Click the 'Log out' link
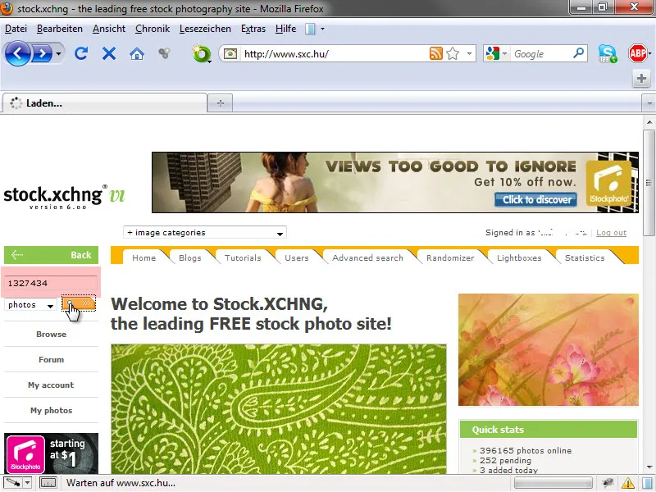This screenshot has width=656, height=492. [611, 233]
